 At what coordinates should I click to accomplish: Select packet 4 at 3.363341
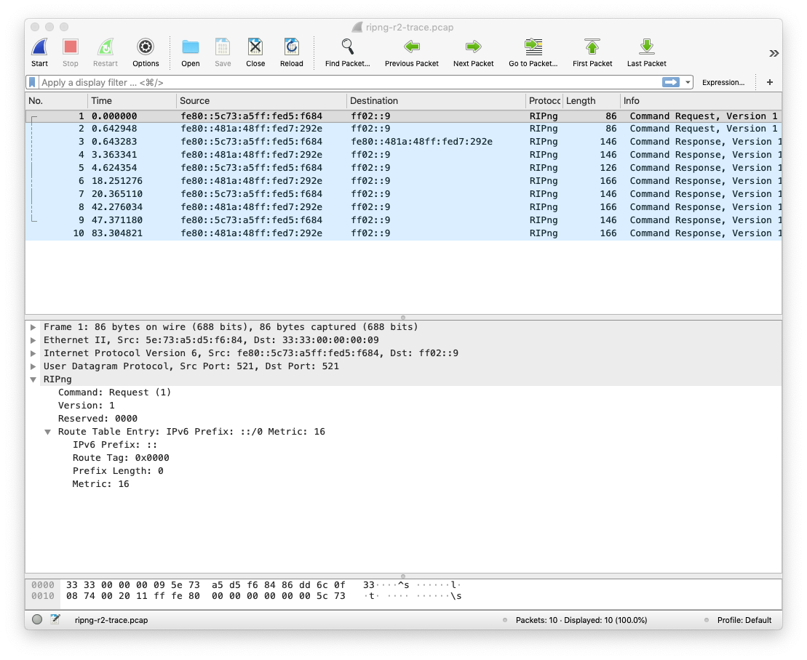click(403, 155)
